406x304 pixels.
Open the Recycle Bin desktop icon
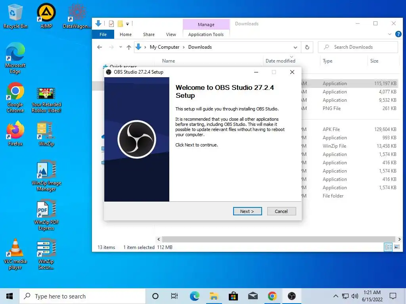click(x=15, y=16)
